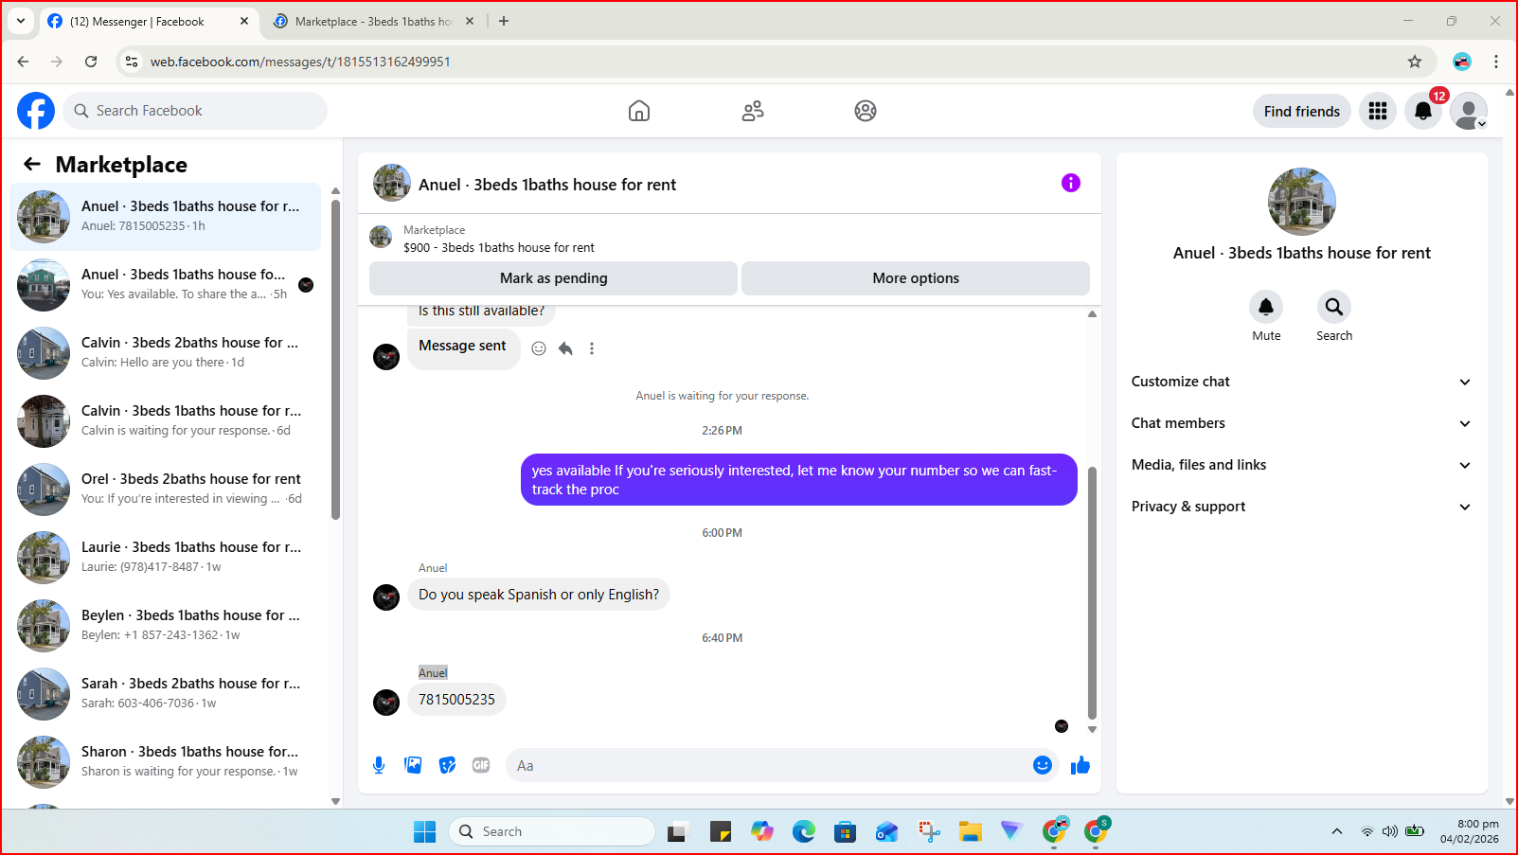The image size is (1518, 855).
Task: Open Anuel chat with Yes available preview
Action: (166, 285)
